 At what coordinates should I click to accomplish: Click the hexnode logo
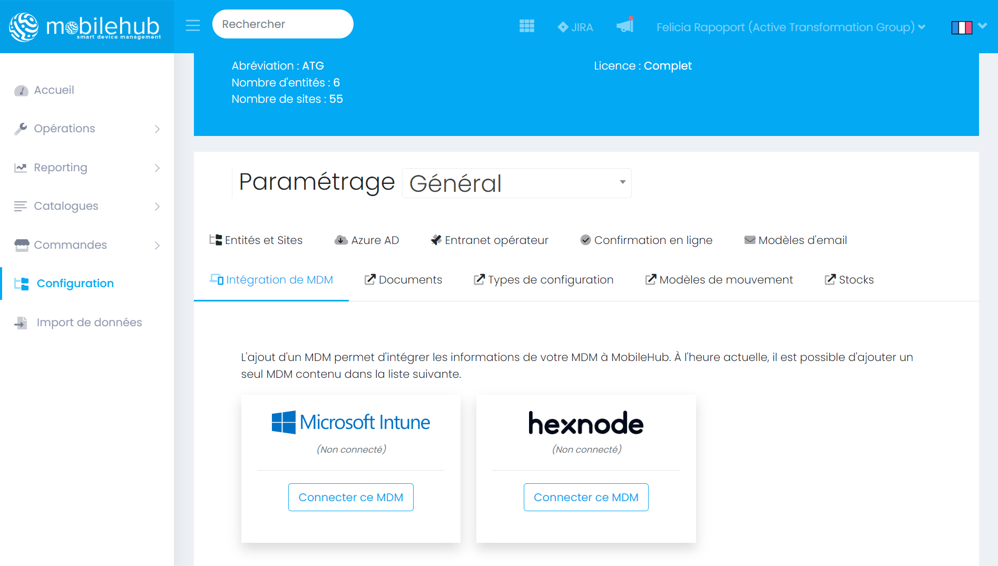[586, 423]
